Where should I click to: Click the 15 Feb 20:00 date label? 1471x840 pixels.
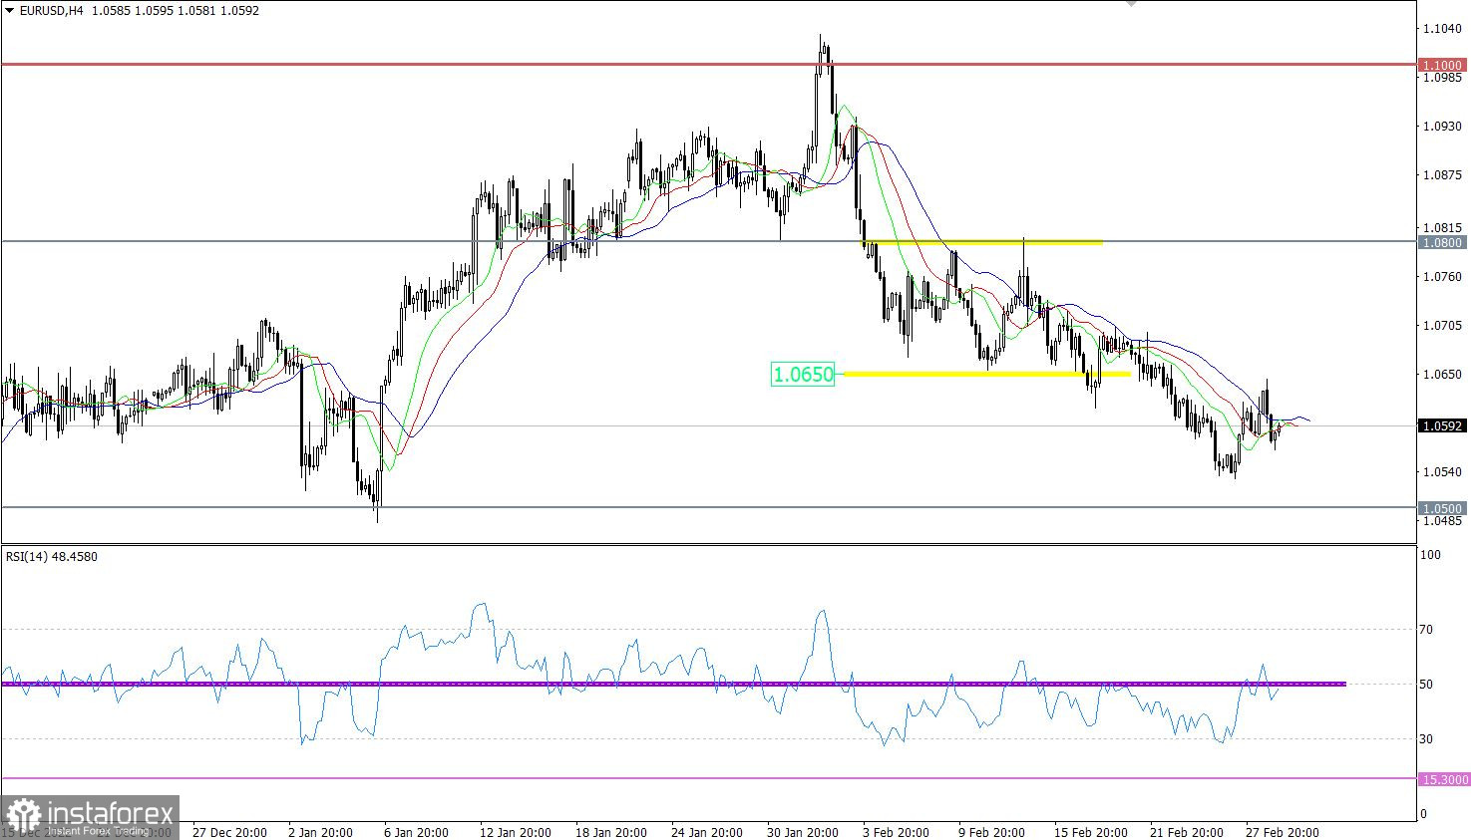[x=1091, y=833]
